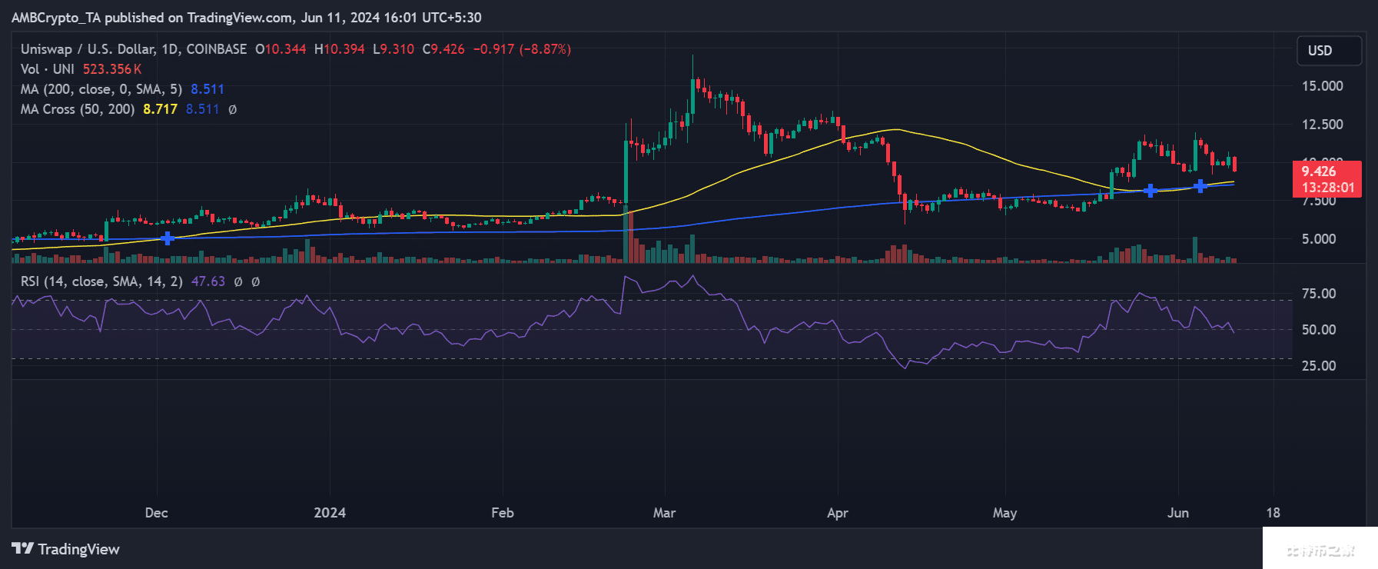Select the RSI (14, close, SMA, 14, 2) legend
This screenshot has height=569, width=1378.
tap(101, 281)
